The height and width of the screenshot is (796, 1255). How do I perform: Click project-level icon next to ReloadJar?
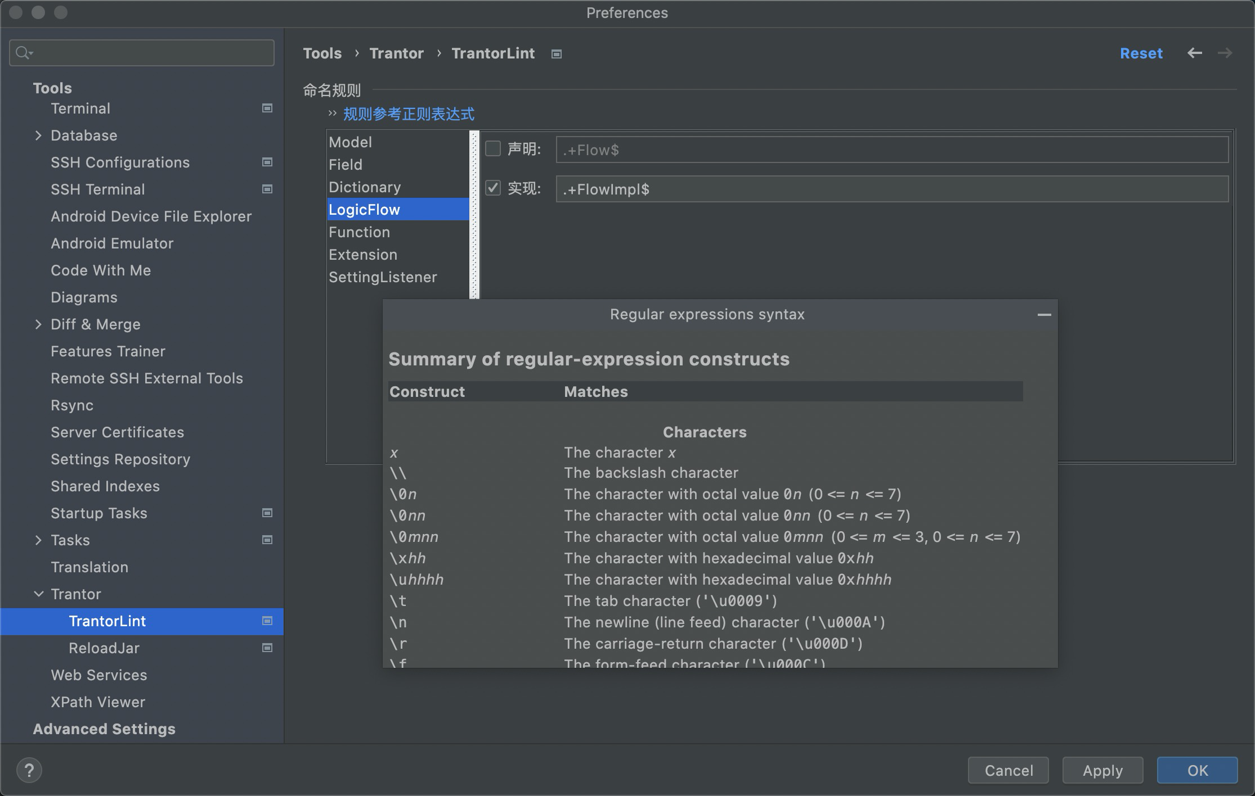tap(267, 648)
